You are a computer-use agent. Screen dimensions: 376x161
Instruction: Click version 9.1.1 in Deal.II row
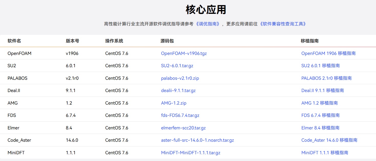point(71,90)
